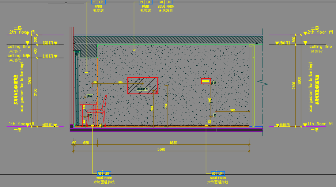The height and width of the screenshot is (187, 336).
Task: Select the MT LD1 material tag box
Action: point(165,2)
